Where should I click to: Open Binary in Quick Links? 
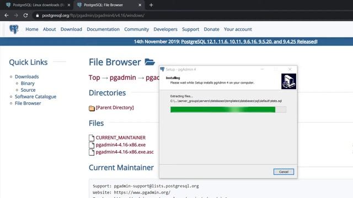28,83
